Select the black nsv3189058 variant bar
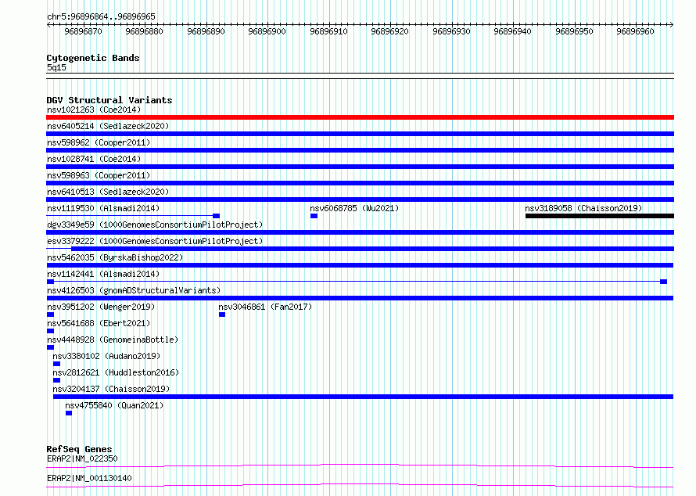 click(600, 216)
